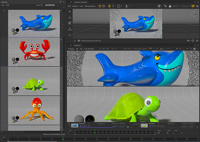Switch to the Monitor tab

(77, 45)
